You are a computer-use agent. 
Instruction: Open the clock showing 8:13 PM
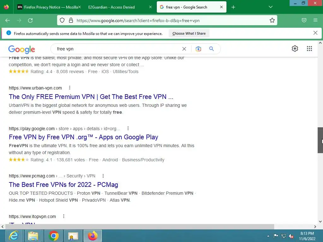tap(307, 236)
